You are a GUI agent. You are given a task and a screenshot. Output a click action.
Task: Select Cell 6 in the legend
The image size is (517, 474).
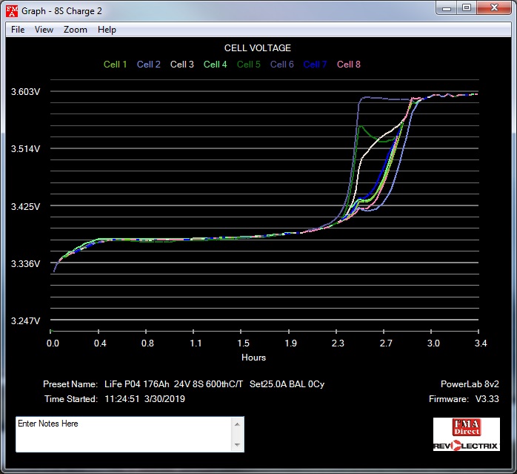pyautogui.click(x=281, y=65)
